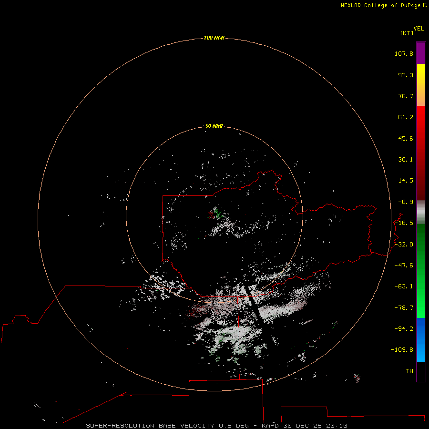This screenshot has width=429, height=429.
Task: Click the blue segment of the velocity color bar
Action: 421,340
